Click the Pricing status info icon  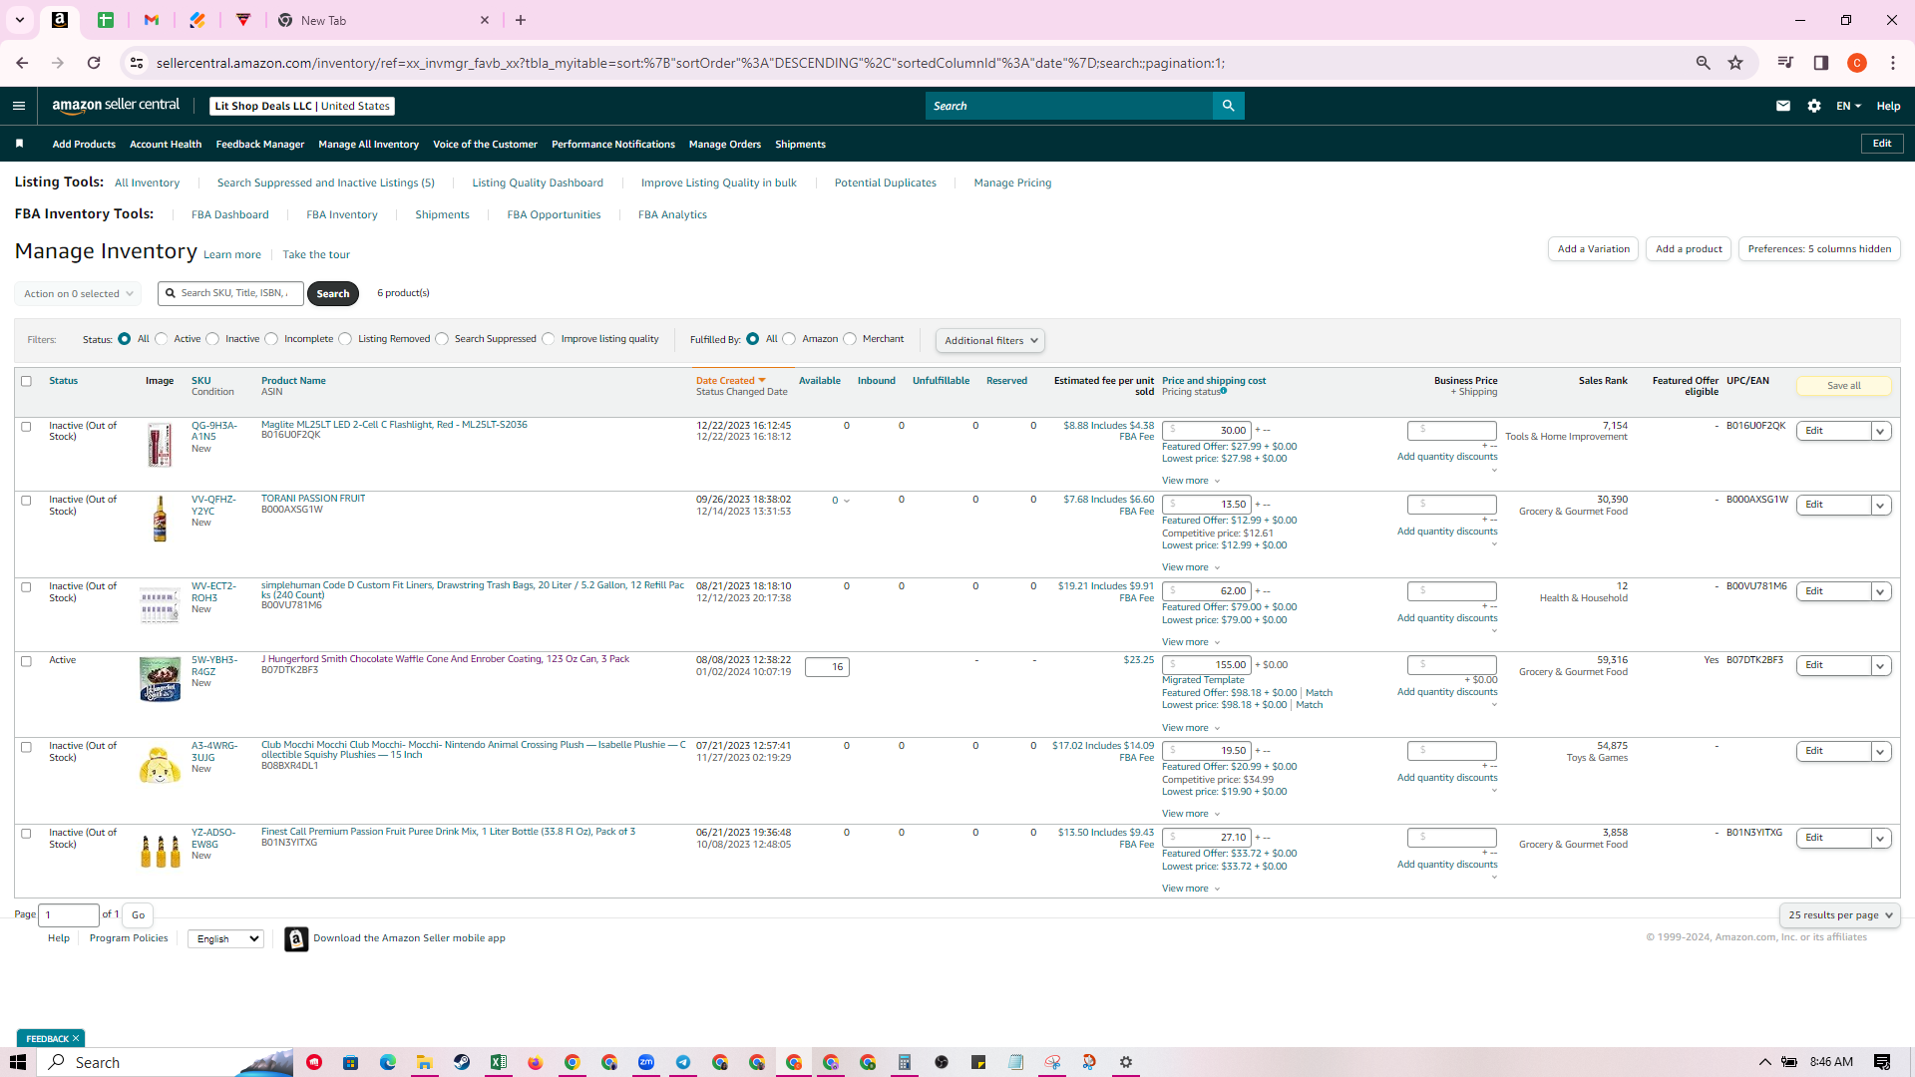[x=1224, y=391]
